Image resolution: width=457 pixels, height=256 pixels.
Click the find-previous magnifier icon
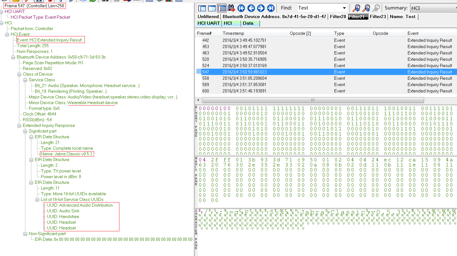[x=356, y=8]
